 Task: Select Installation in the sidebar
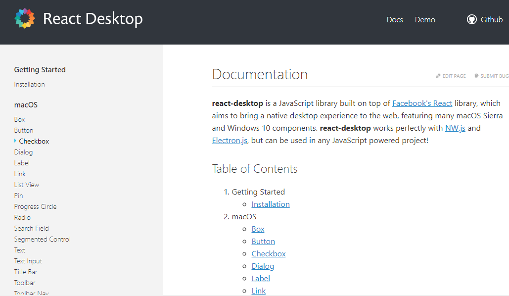click(30, 85)
